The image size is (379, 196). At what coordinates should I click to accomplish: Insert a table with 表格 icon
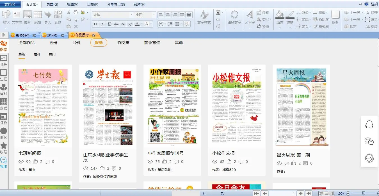tap(38, 17)
